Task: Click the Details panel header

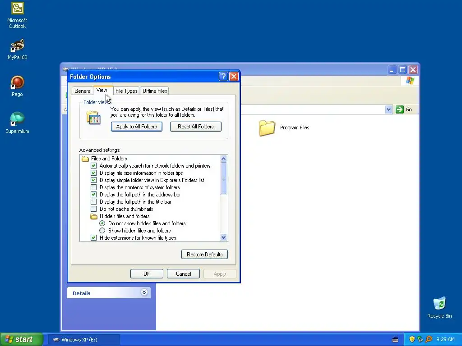Action: coord(109,293)
